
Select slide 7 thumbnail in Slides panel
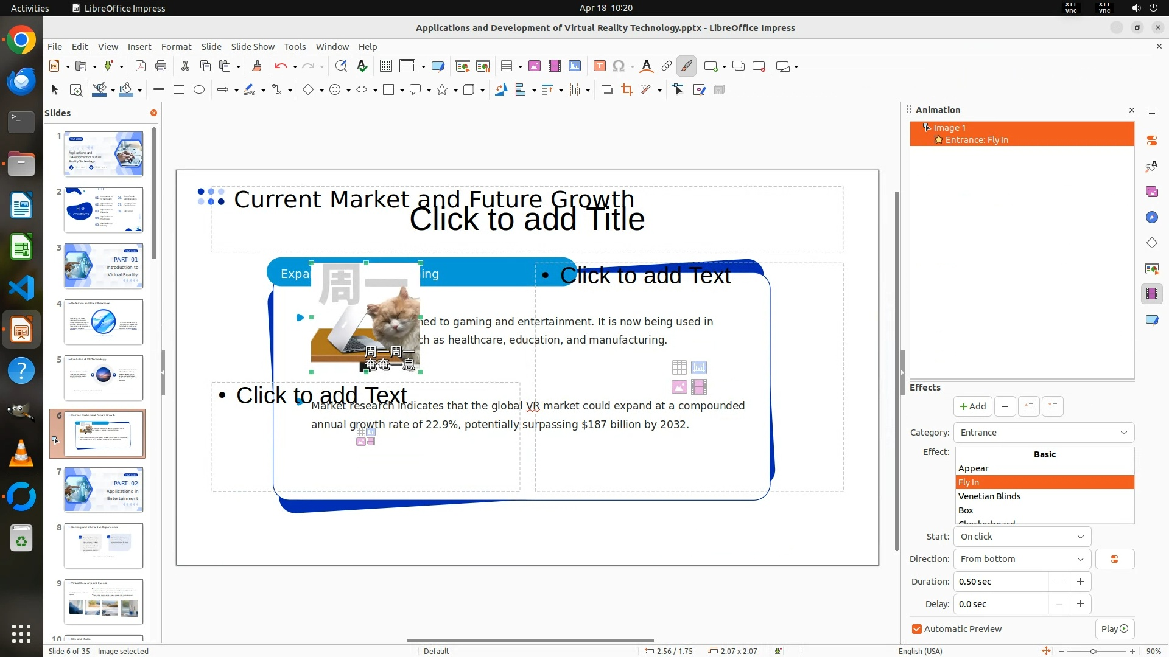pyautogui.click(x=104, y=490)
